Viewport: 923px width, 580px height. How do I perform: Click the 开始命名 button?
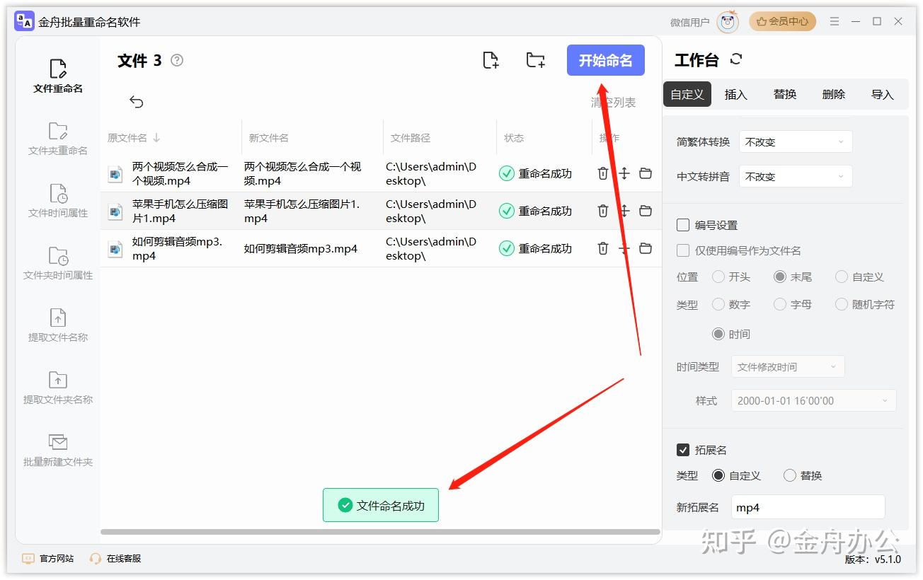point(606,60)
